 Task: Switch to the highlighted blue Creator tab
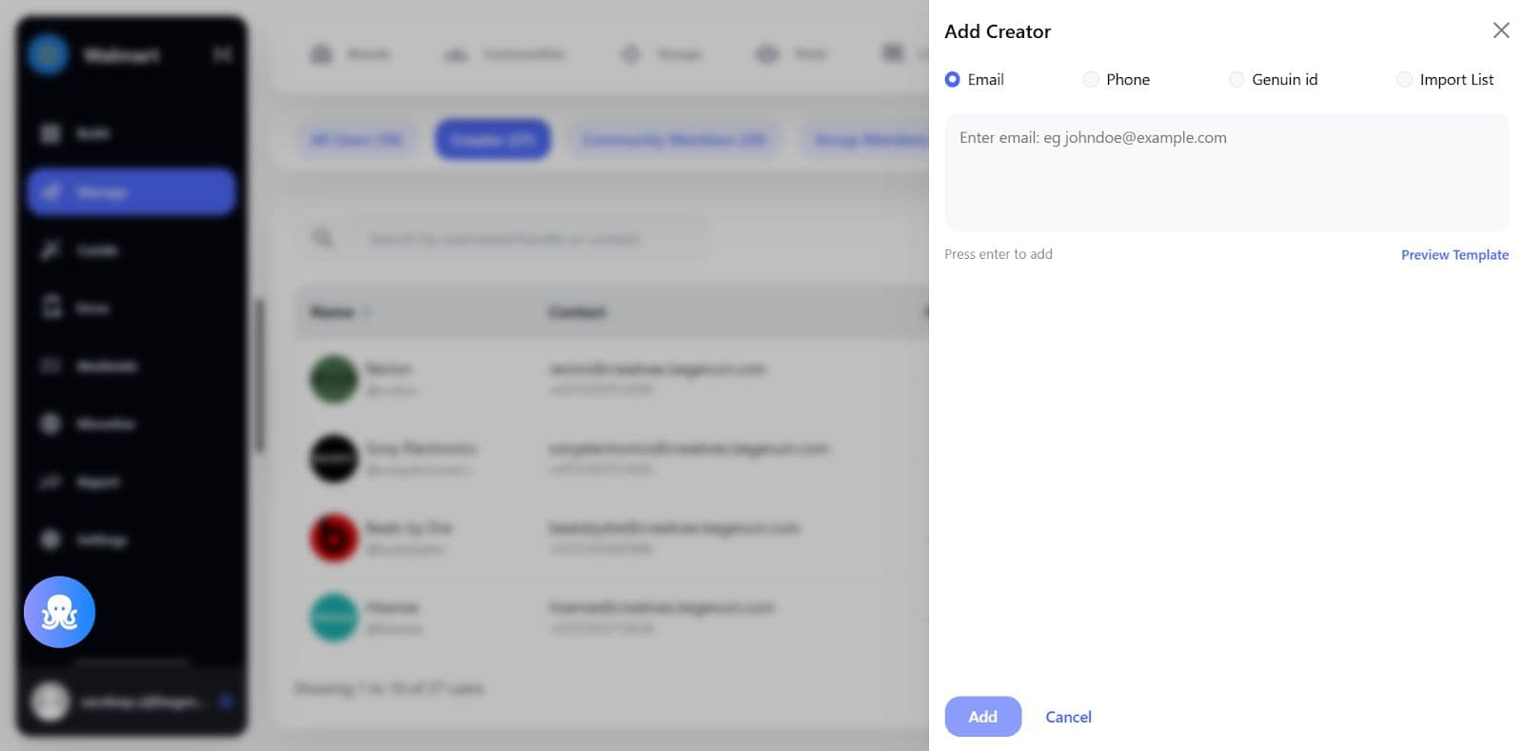(493, 140)
